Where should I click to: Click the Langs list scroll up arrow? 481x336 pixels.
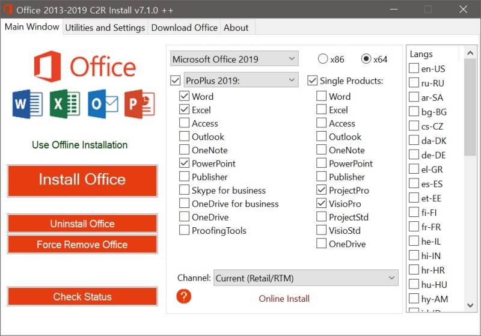pos(470,53)
